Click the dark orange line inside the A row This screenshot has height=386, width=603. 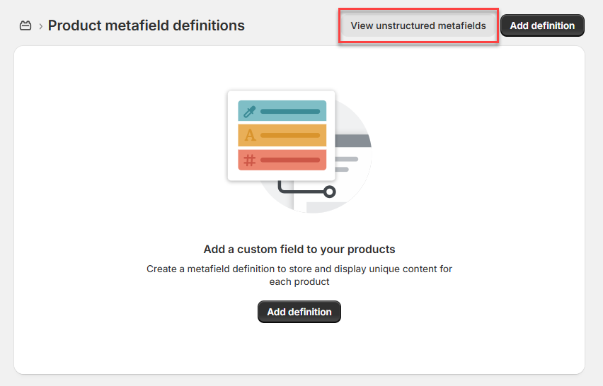pyautogui.click(x=290, y=135)
